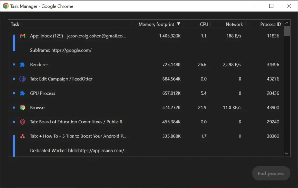The height and width of the screenshot is (188, 298).
Task: Close the Task Manager window
Action: coord(289,6)
